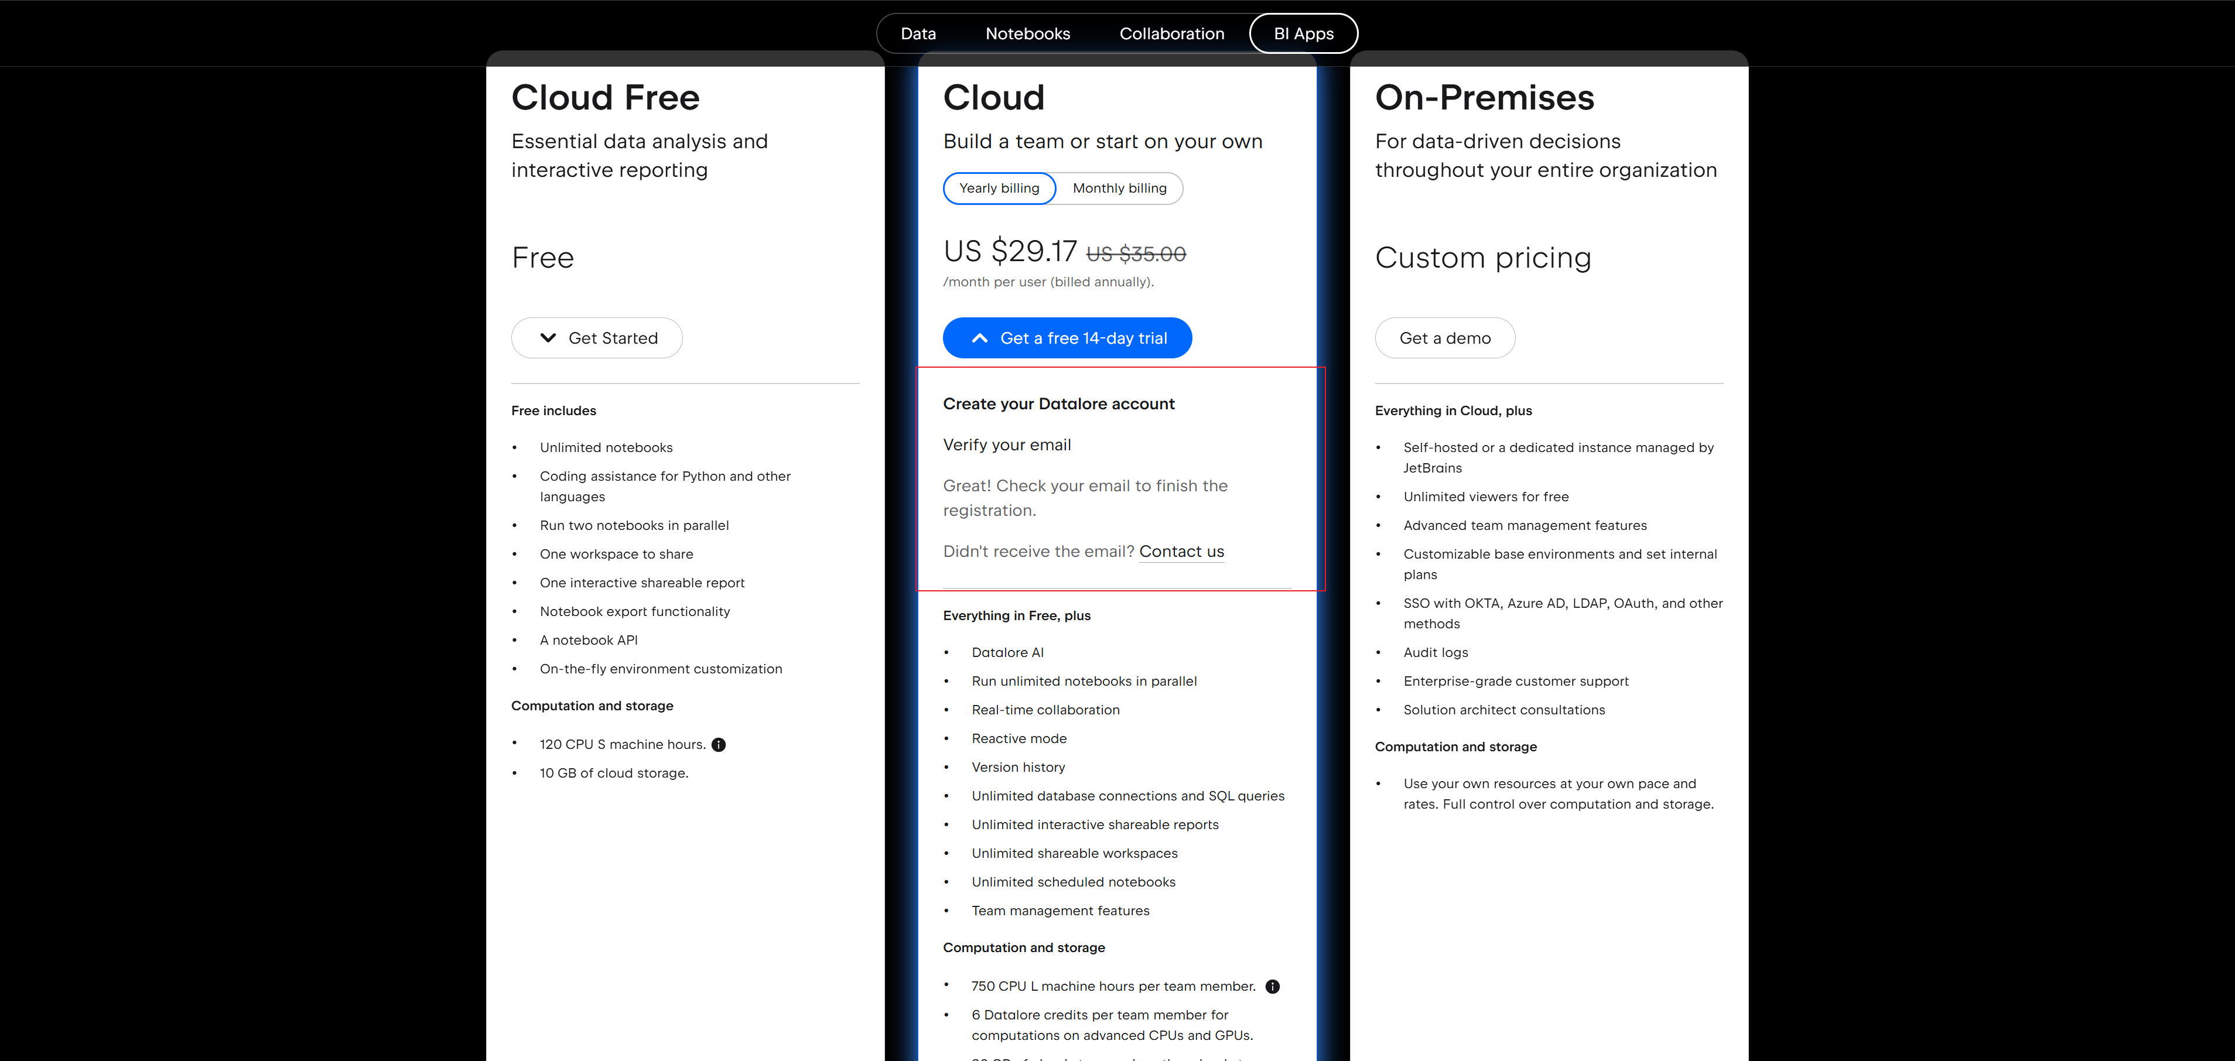The width and height of the screenshot is (2235, 1061).
Task: Click the Audit logs item
Action: coord(1436,652)
